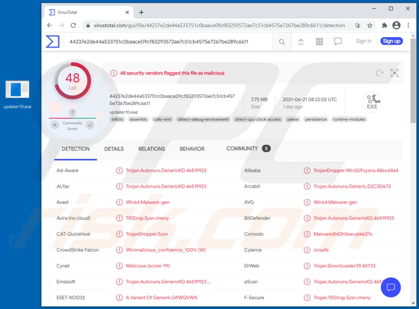Viewport: 419px width, 309px height.
Task: Click the install app icon in address bar
Action: click(x=358, y=25)
